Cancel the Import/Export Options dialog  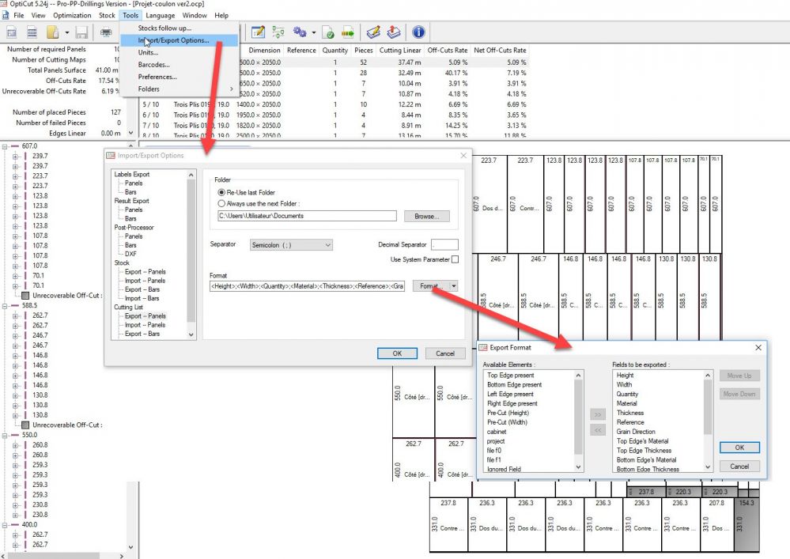(x=445, y=353)
